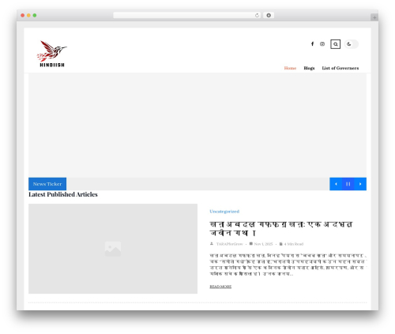
Task: Open the TARAMorGrow author link
Action: (x=229, y=244)
